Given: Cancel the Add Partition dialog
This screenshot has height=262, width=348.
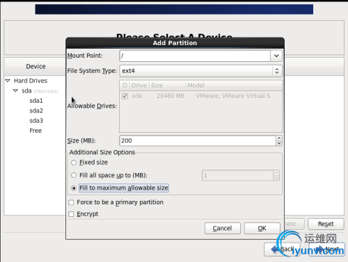Looking at the screenshot, I should (x=223, y=229).
